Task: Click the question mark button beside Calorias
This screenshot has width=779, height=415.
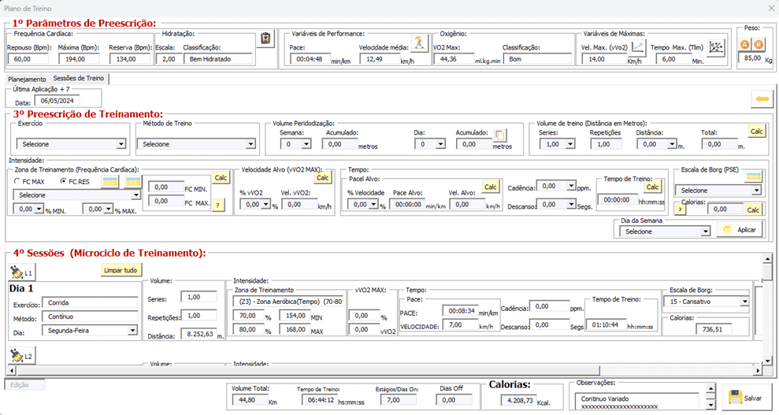Action: point(680,209)
